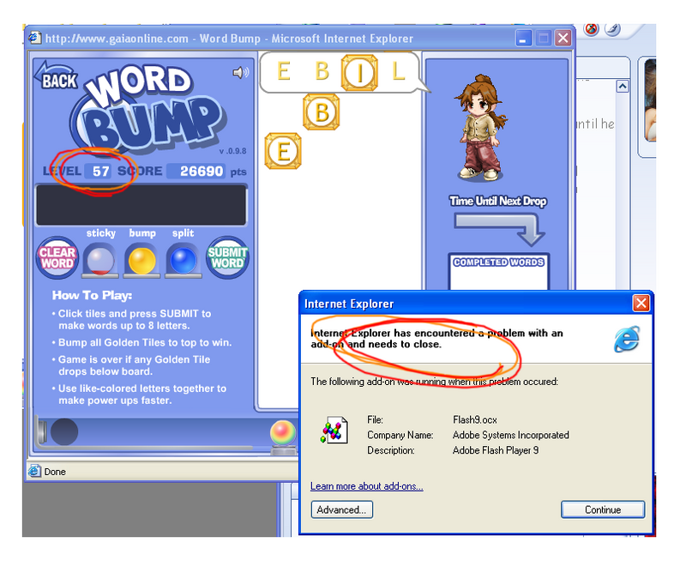Select the L letter in the top row
Image resolution: width=686 pixels, height=566 pixels.
coord(398,71)
